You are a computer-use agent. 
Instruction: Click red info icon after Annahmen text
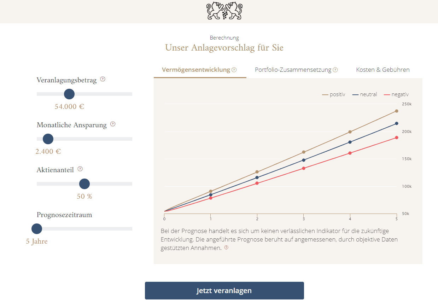(226, 248)
